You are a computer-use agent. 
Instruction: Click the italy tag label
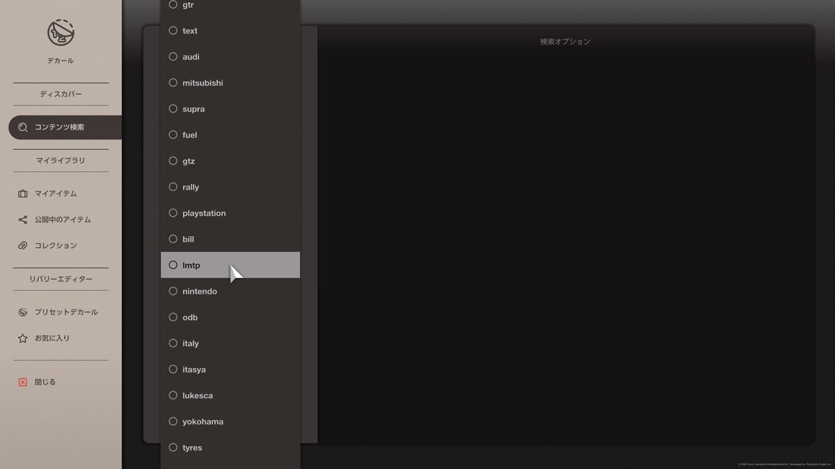point(191,343)
